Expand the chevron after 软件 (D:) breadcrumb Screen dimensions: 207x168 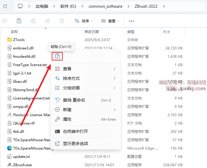pos(82,6)
